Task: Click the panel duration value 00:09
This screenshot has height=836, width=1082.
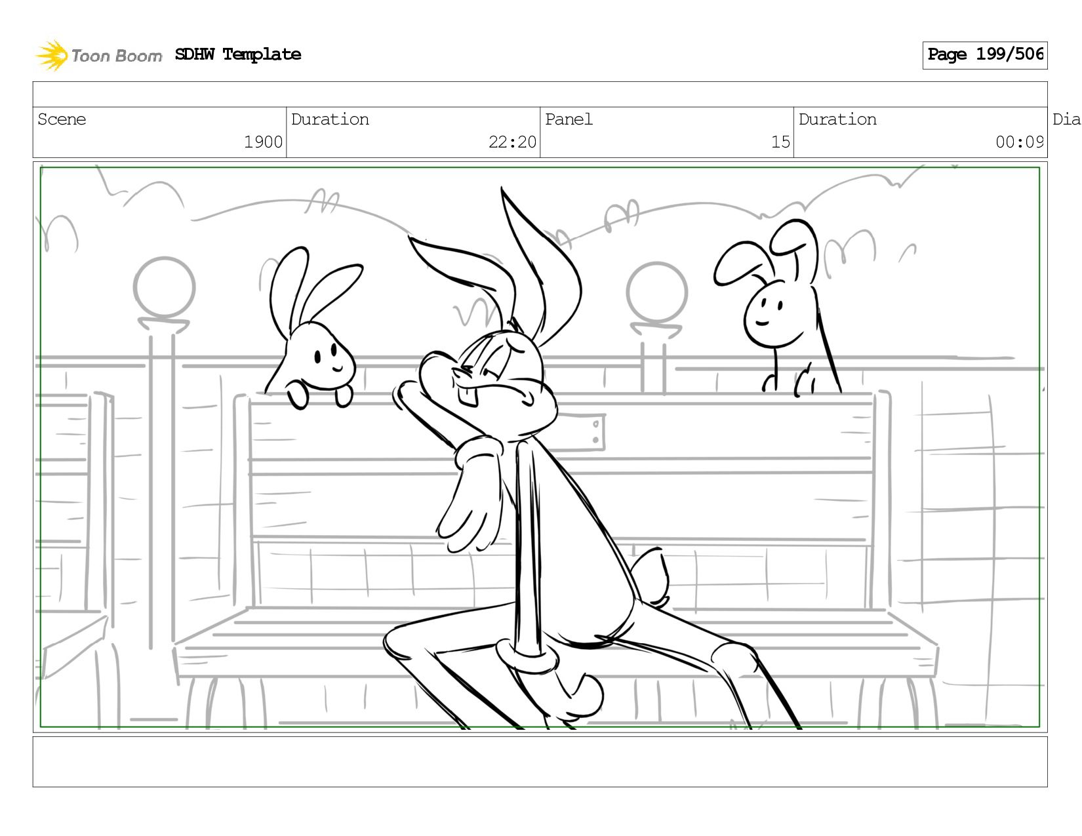Action: pos(1020,142)
